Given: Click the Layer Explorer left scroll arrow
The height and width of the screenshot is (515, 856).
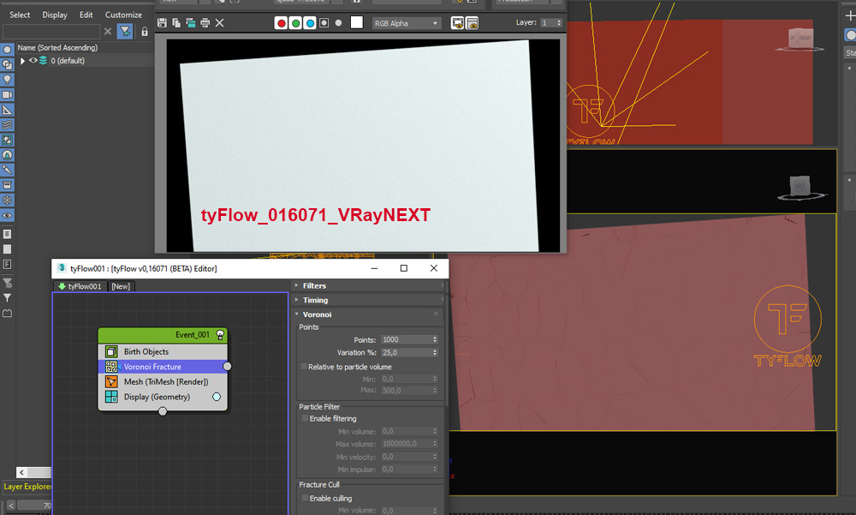Looking at the screenshot, I should tap(21, 472).
